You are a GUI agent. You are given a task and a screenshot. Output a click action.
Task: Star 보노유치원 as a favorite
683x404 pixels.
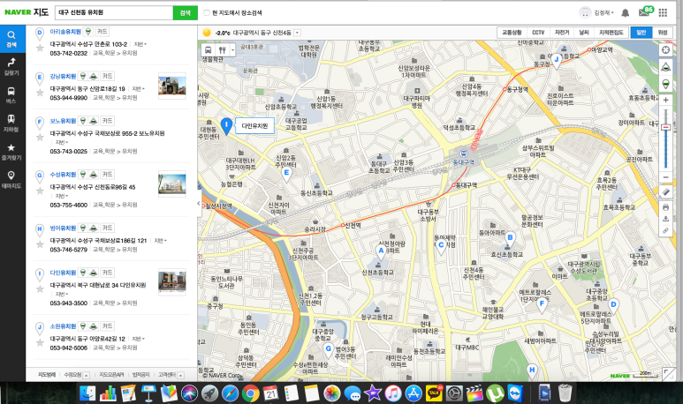point(40,138)
